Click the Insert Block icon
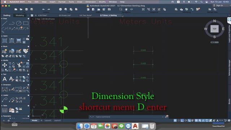231x130 pixels. click(x=12, y=51)
